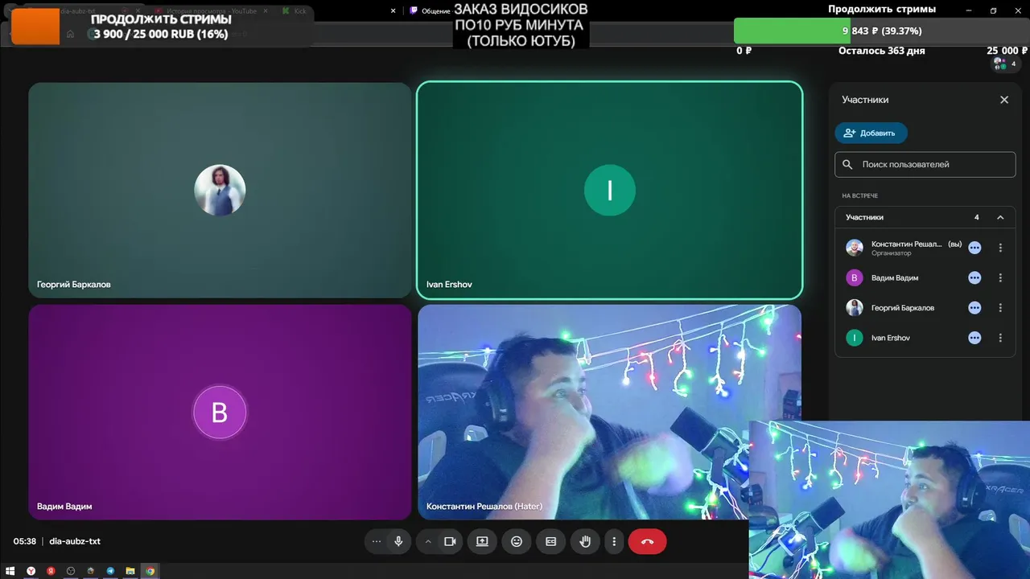Switch to the Общение Twitch browser tab
The height and width of the screenshot is (579, 1030).
(x=431, y=11)
